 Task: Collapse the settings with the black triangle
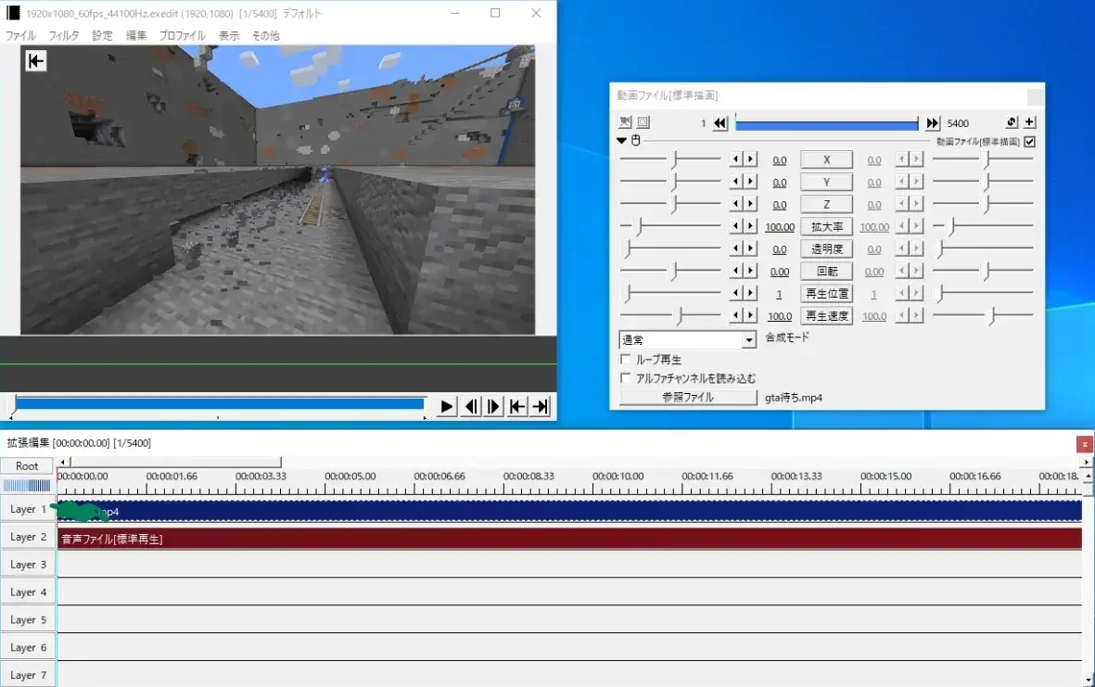pos(622,141)
